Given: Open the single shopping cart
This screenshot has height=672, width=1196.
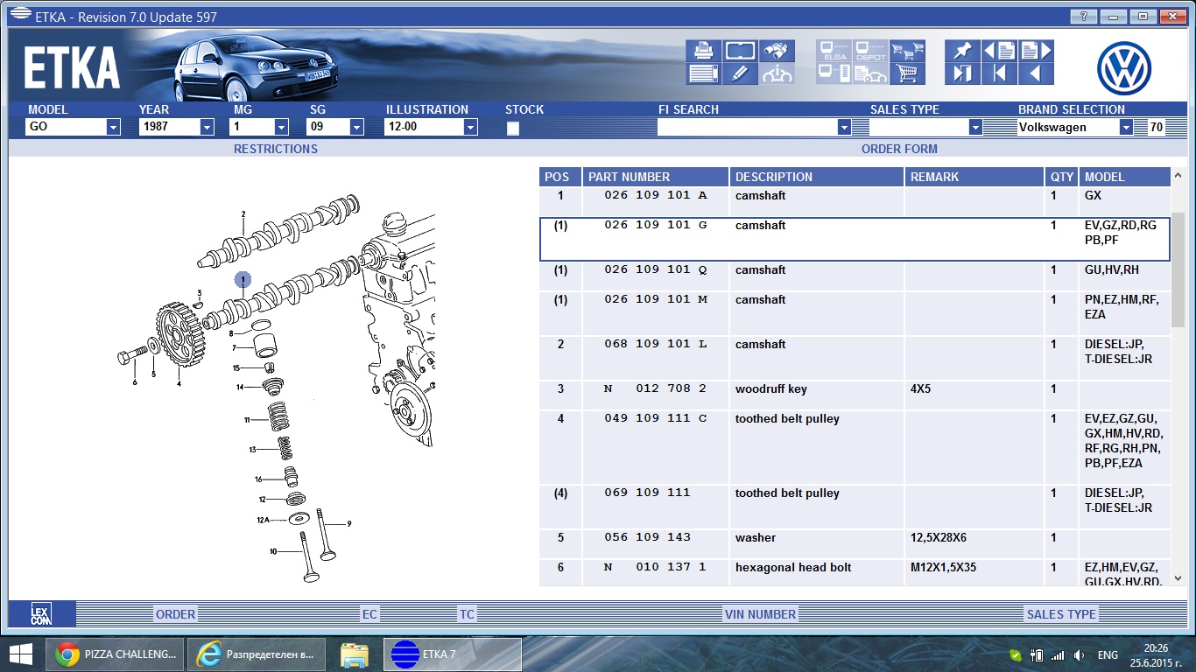Looking at the screenshot, I should point(907,73).
